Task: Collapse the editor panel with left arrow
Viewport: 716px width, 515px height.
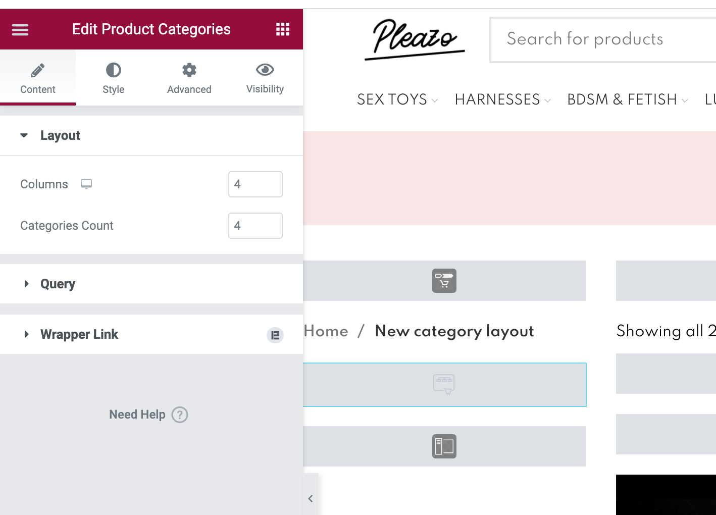Action: 311,498
